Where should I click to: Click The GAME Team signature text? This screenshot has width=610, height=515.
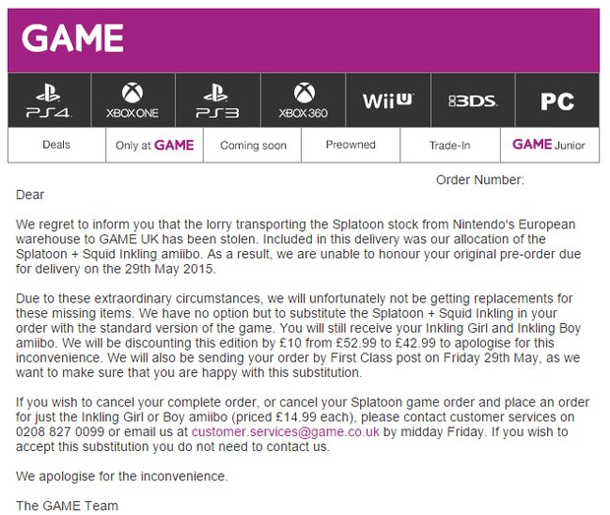pyautogui.click(x=66, y=505)
